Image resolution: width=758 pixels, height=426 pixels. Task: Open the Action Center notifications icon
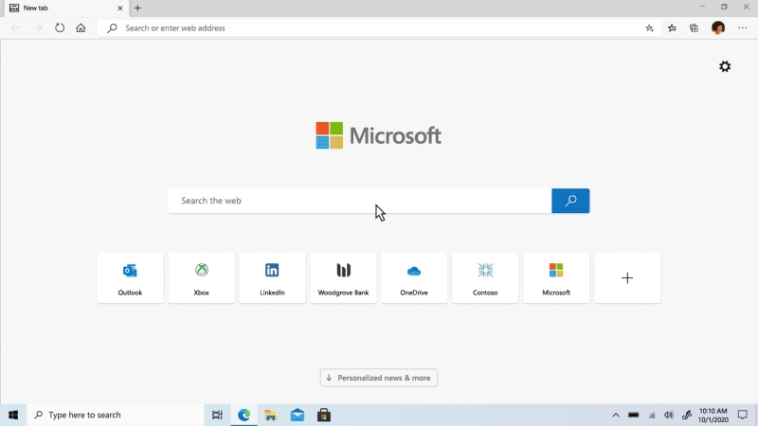point(743,415)
